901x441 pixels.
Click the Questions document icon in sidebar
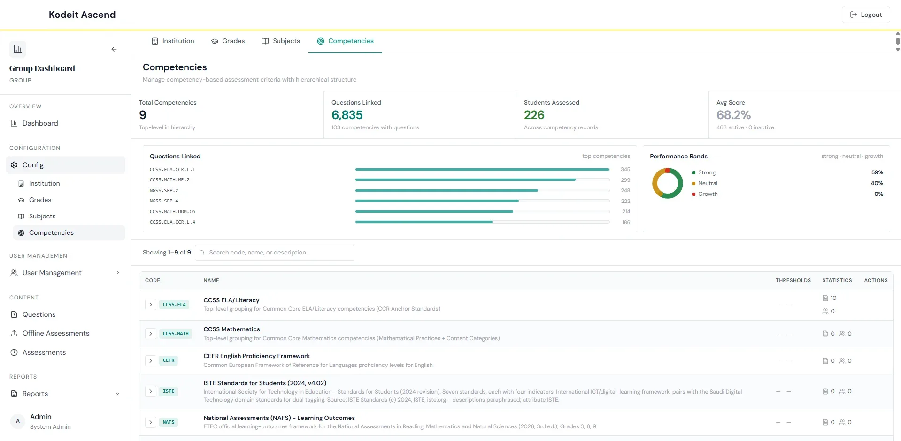click(x=14, y=314)
